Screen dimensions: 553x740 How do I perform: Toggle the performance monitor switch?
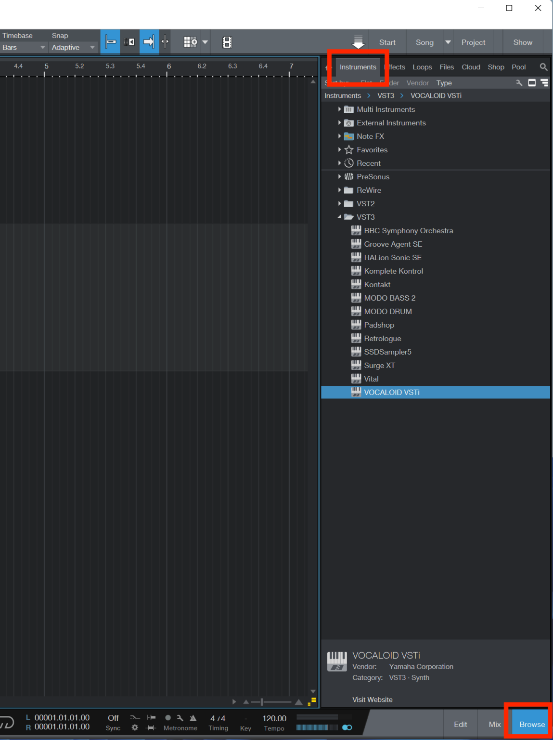[x=347, y=727]
